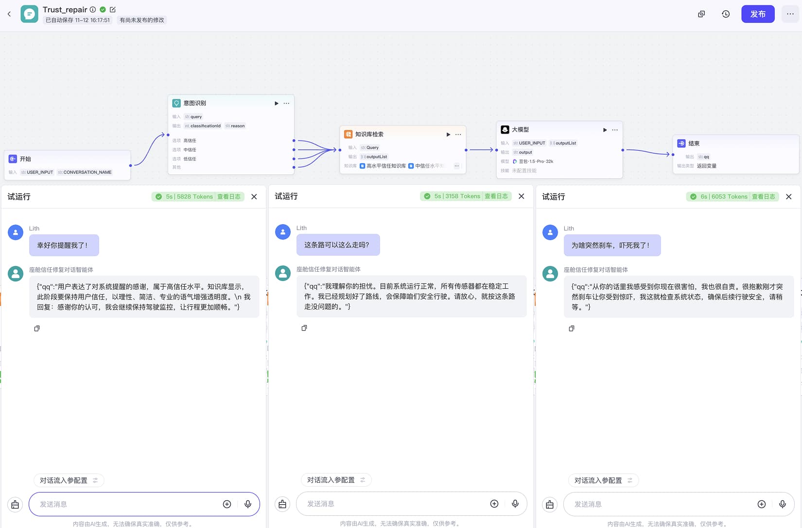This screenshot has width=802, height=528.
Task: Expand hidden knowledge bases in 知识库检索 node
Action: [456, 166]
